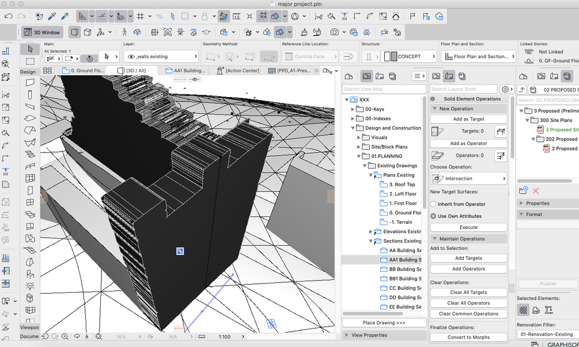This screenshot has width=579, height=347.
Task: Toggle the 3D Window button
Action: 42,32
